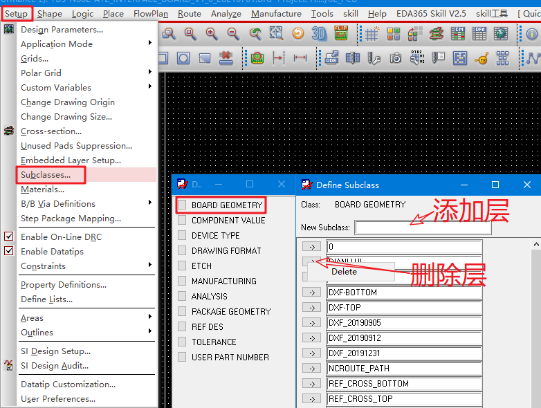The image size is (541, 408).
Task: Select the circle shape tool icon
Action: tap(183, 58)
